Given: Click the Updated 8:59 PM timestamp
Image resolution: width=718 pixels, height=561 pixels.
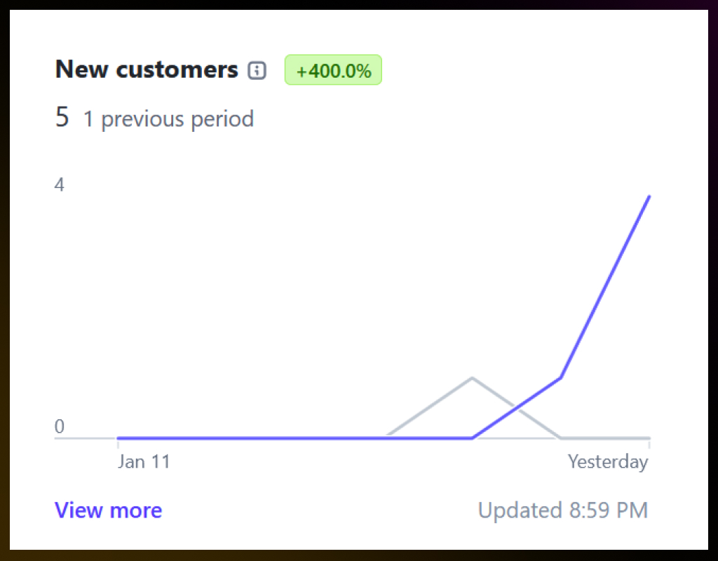Looking at the screenshot, I should click(562, 510).
